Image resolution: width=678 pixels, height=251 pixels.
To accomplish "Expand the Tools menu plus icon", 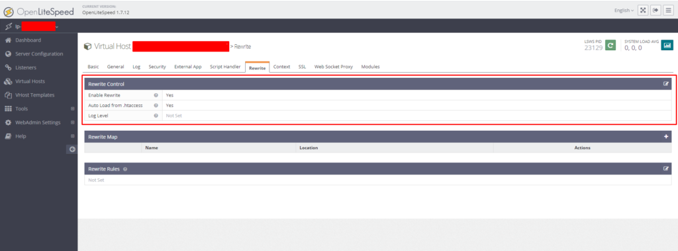I will (73, 109).
